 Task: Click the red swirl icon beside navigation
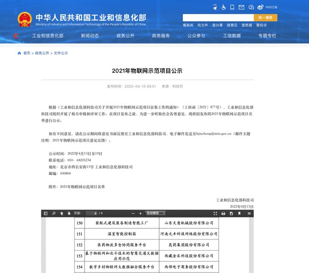[16, 36]
